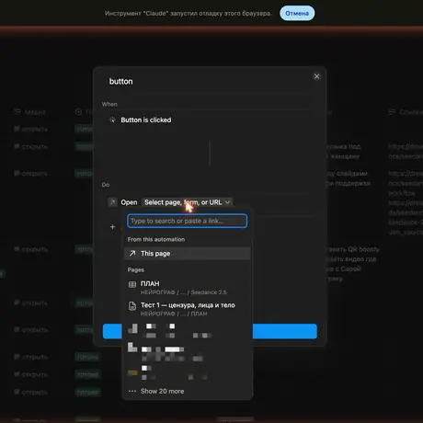Click the ПЛАН table icon
Screen dimensions: 423x423
tap(132, 284)
